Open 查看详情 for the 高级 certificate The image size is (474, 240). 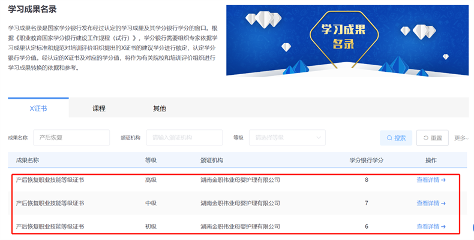point(428,180)
